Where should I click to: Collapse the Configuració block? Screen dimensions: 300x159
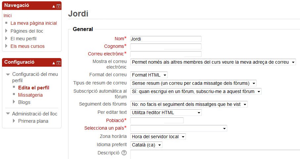click(54, 63)
